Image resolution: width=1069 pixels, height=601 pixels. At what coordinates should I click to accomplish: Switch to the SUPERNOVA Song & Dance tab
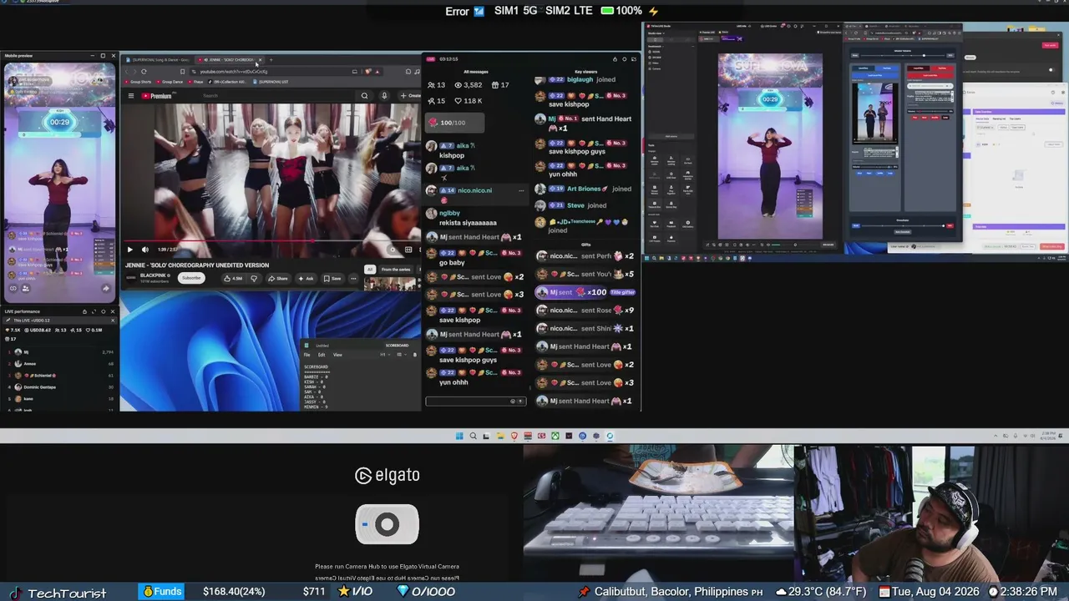coord(160,60)
